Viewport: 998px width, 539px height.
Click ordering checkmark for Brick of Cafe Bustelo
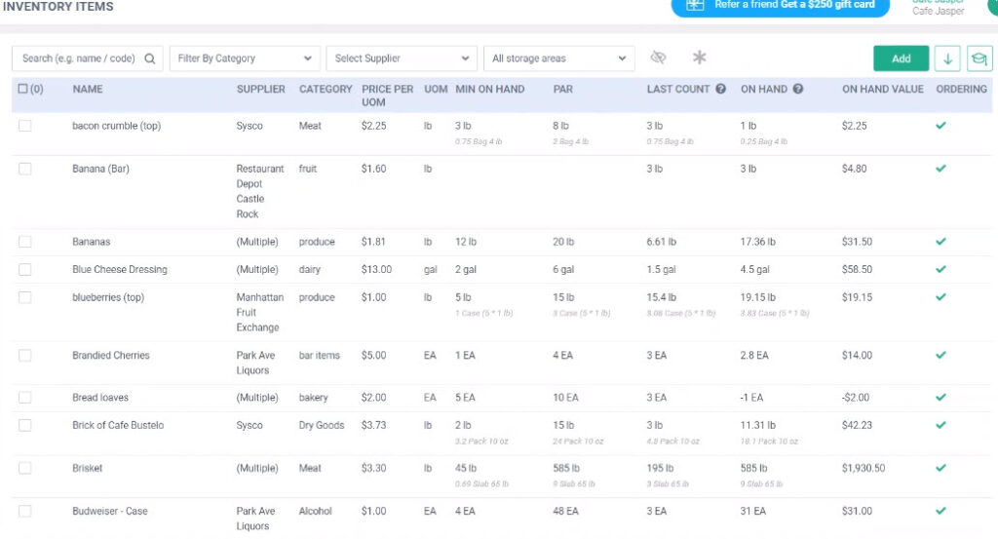click(x=940, y=425)
